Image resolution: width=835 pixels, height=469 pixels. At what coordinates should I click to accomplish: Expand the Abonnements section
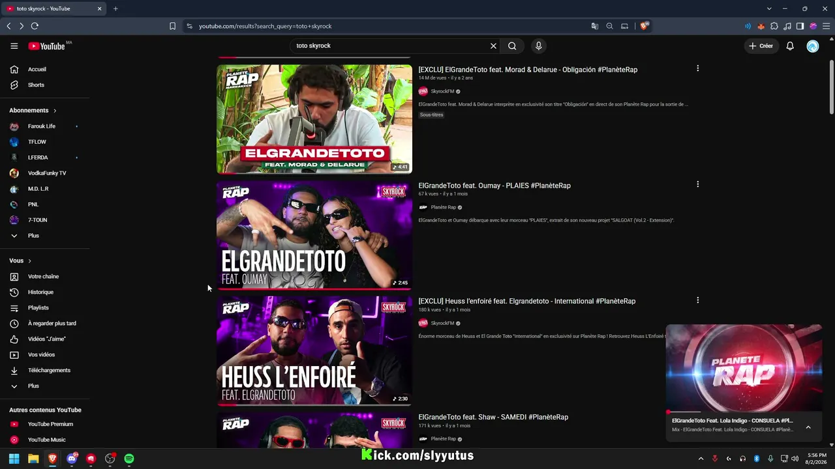click(33, 110)
